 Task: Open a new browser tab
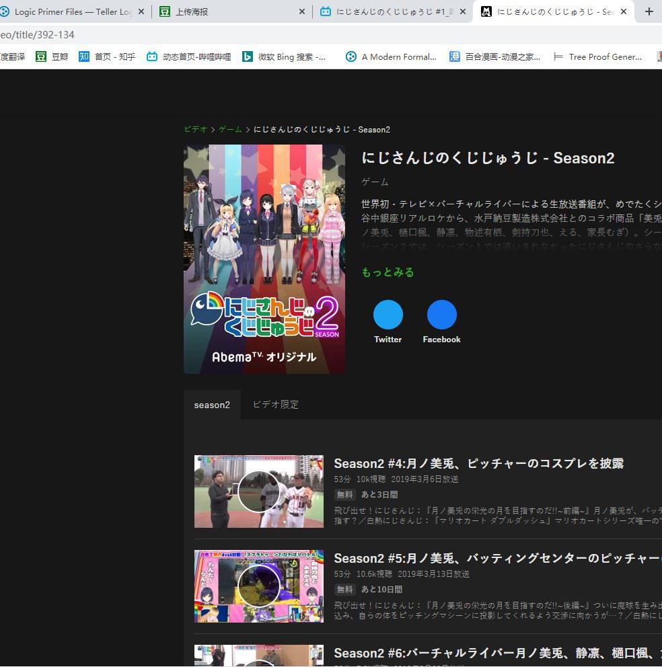pyautogui.click(x=649, y=11)
